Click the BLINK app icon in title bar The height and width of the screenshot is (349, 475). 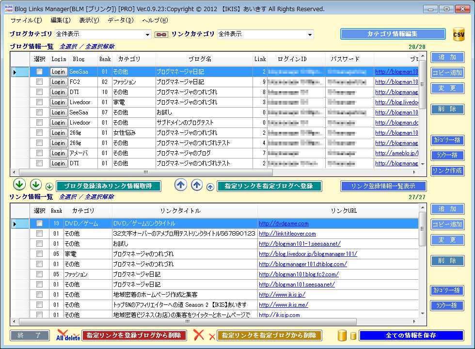point(9,9)
